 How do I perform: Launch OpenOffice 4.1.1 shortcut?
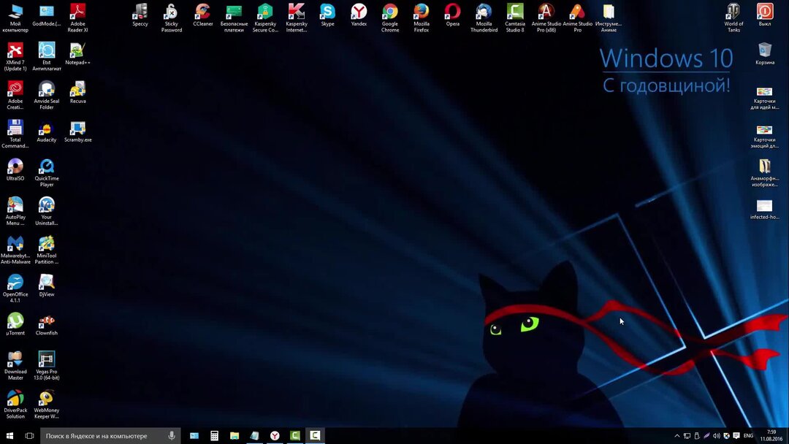(x=15, y=288)
